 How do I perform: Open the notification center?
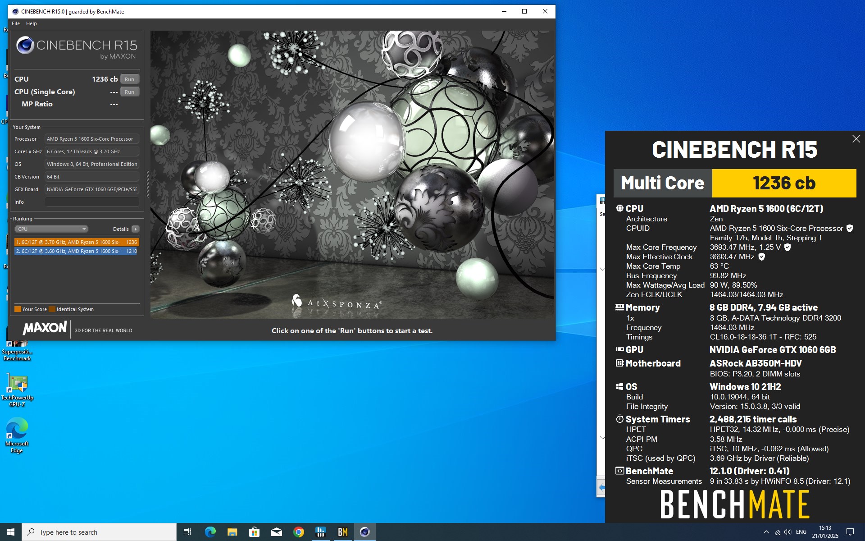point(850,532)
